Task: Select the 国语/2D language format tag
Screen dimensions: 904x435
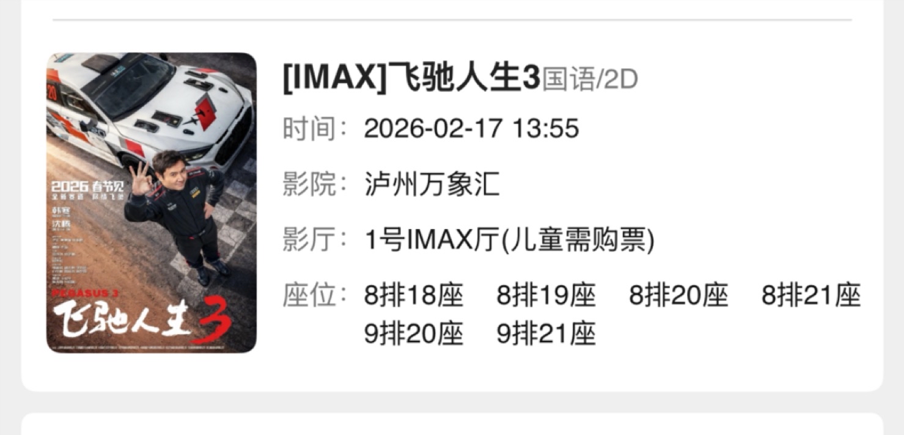Action: [x=590, y=81]
